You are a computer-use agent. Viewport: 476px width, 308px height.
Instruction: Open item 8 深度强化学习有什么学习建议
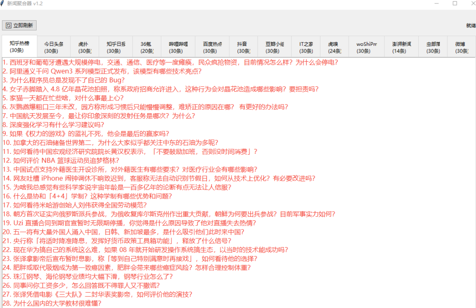pyautogui.click(x=53, y=125)
